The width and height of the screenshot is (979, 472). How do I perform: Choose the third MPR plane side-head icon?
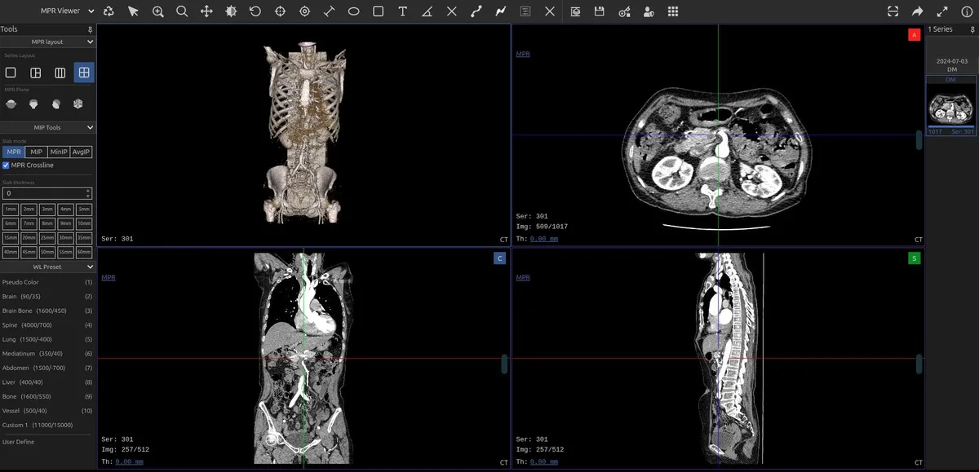click(x=56, y=104)
